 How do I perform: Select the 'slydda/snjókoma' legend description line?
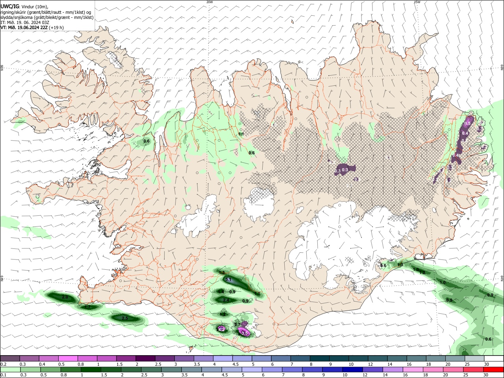pos(47,17)
